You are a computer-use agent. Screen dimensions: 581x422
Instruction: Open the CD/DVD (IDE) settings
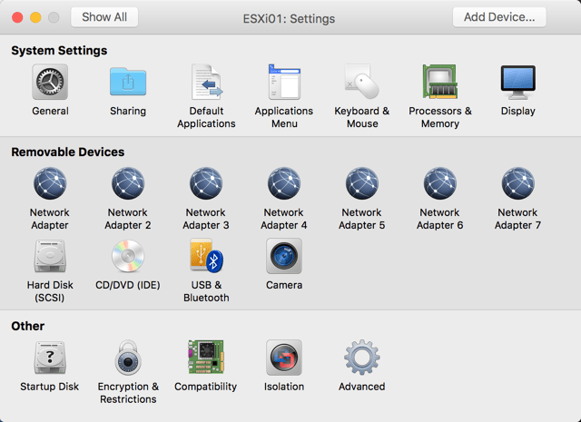[128, 257]
